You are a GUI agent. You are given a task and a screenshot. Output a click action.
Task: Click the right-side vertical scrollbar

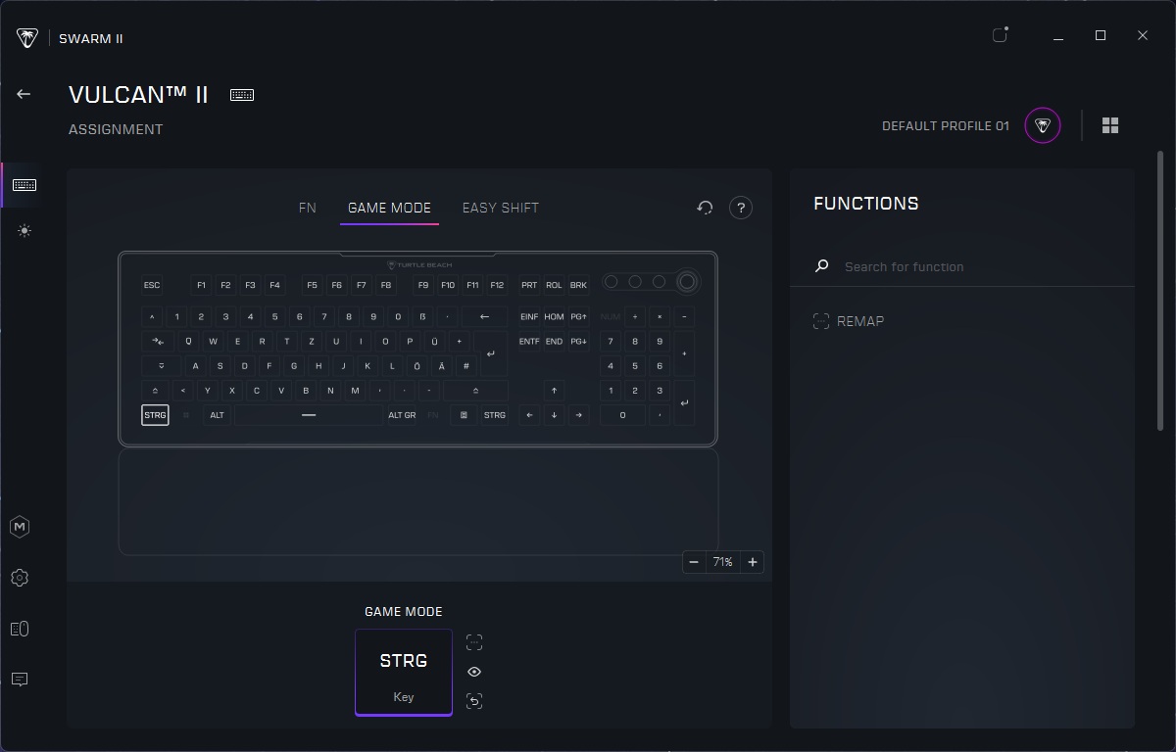(x=1161, y=290)
